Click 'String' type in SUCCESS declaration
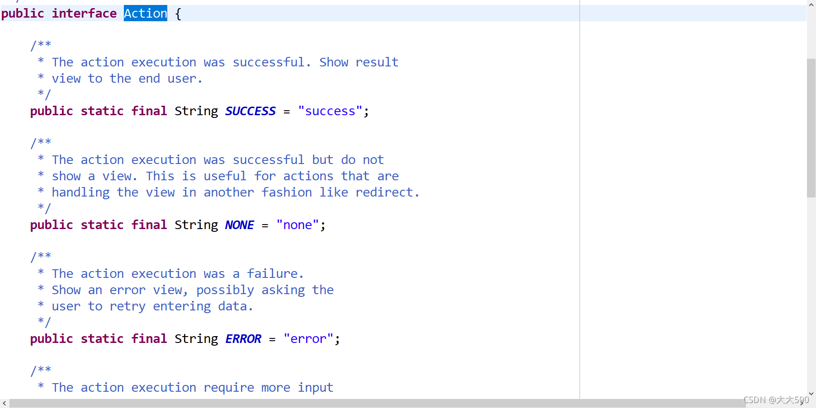Image resolution: width=816 pixels, height=408 pixels. coord(196,111)
